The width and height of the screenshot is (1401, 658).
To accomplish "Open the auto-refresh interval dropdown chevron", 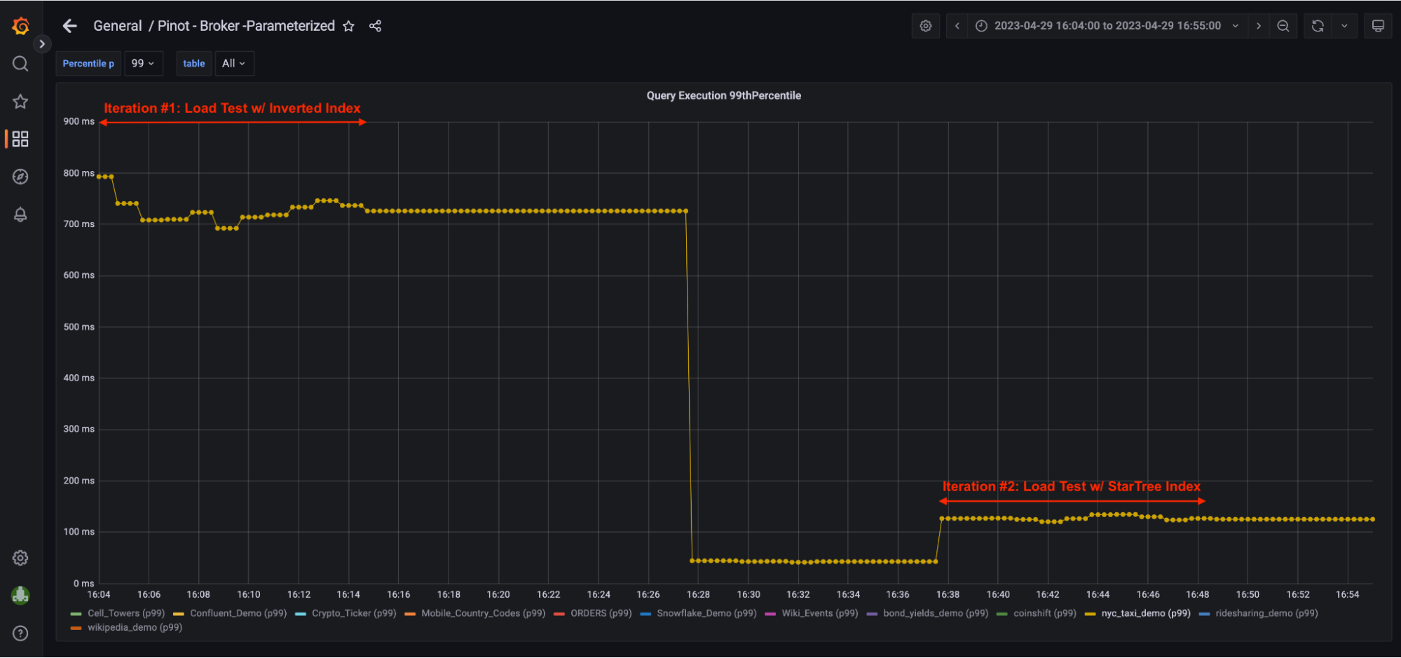I will tap(1344, 25).
